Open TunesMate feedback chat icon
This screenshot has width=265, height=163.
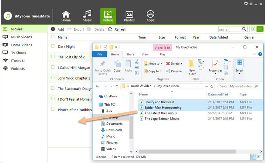246,4
